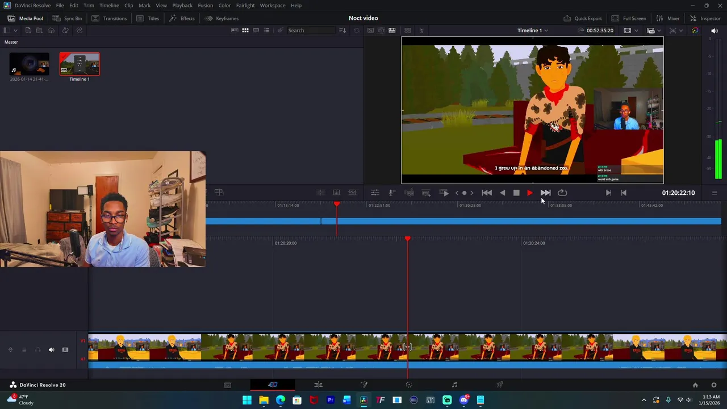The height and width of the screenshot is (409, 727).
Task: Go to previous edit point arrow
Action: coord(457,193)
